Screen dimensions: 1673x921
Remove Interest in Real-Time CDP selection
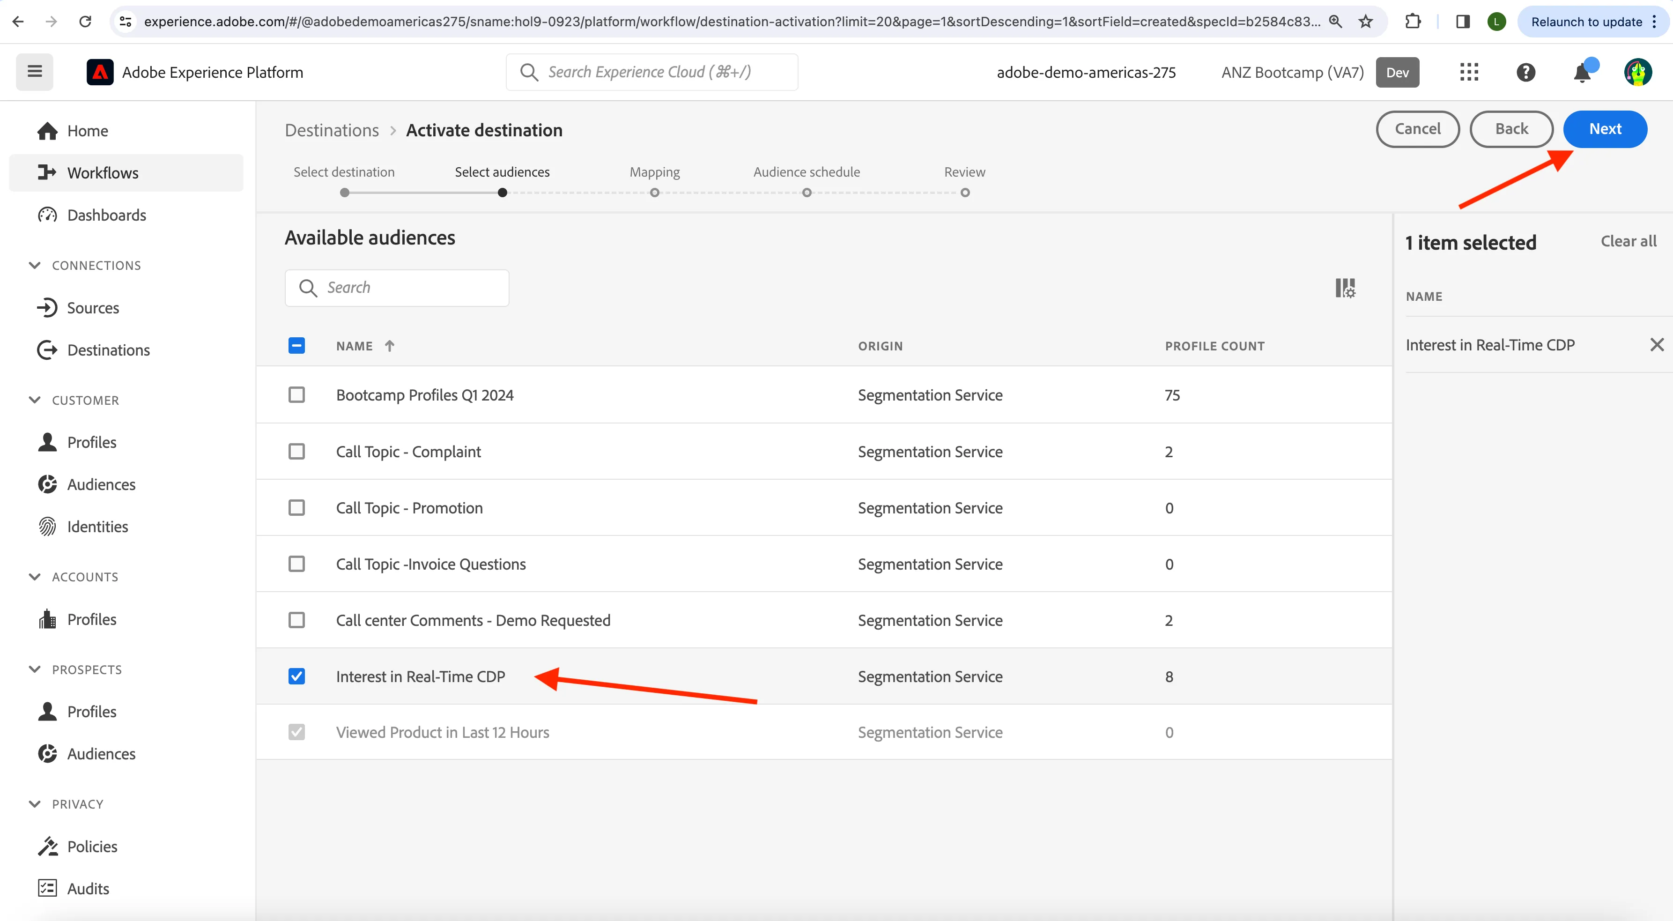[1657, 345]
